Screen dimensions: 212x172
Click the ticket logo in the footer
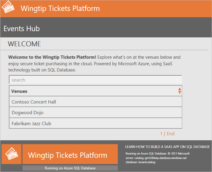click(x=12, y=154)
